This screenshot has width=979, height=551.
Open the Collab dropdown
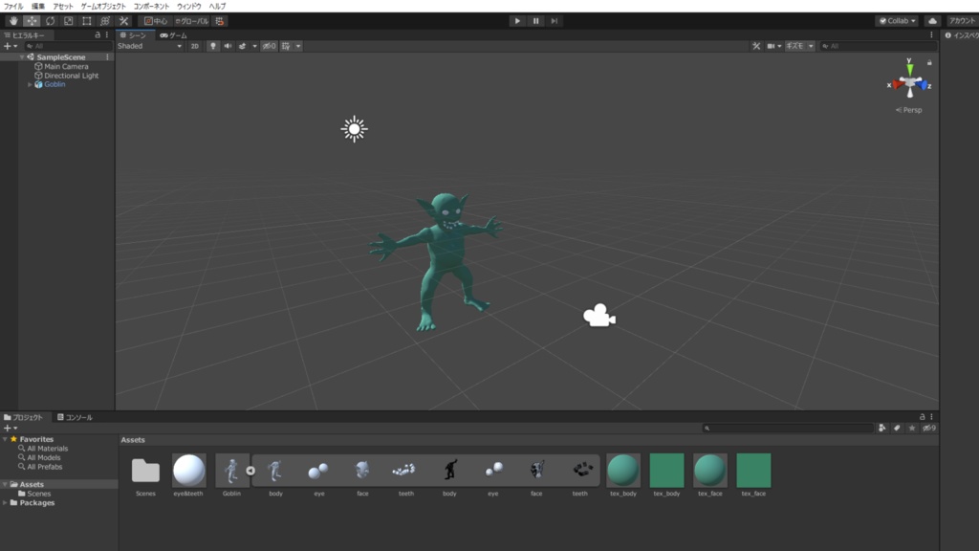pyautogui.click(x=897, y=21)
